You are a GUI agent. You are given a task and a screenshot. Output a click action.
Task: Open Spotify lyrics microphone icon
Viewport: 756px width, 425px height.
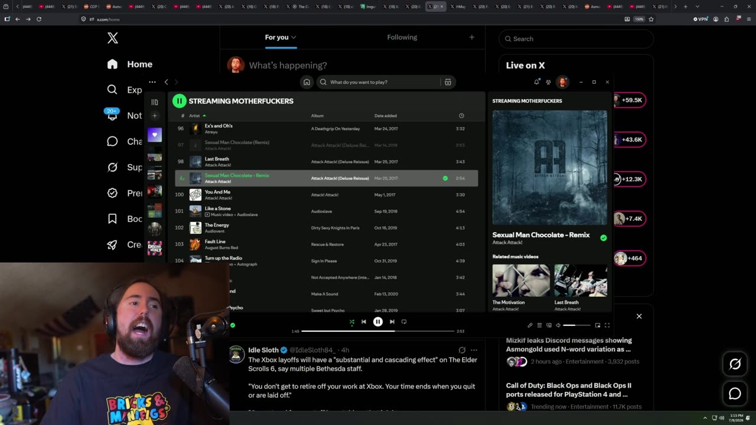pos(530,325)
